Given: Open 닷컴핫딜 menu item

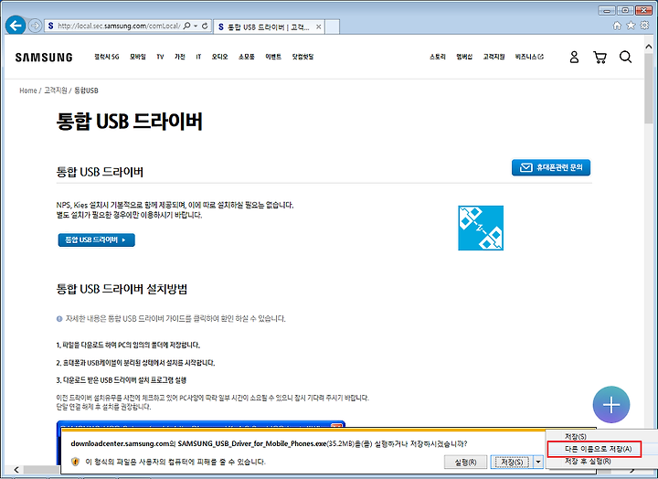Looking at the screenshot, I should (302, 57).
